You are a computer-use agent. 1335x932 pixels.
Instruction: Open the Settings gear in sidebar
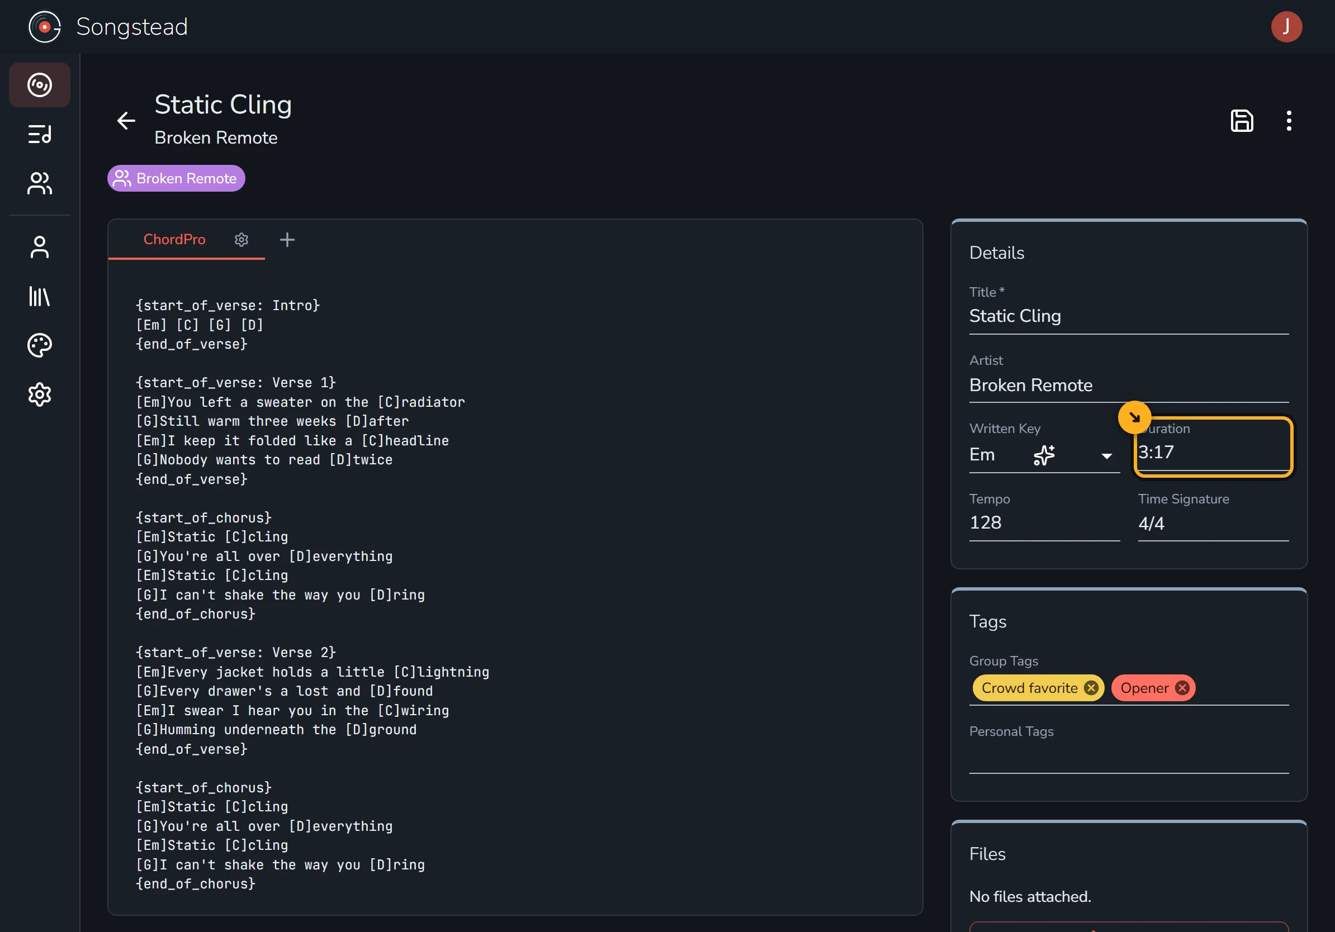(x=40, y=394)
